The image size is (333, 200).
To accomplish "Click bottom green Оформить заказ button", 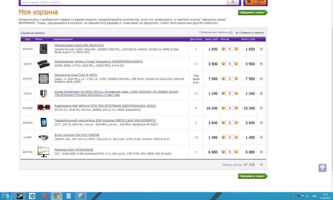I will point(252,176).
